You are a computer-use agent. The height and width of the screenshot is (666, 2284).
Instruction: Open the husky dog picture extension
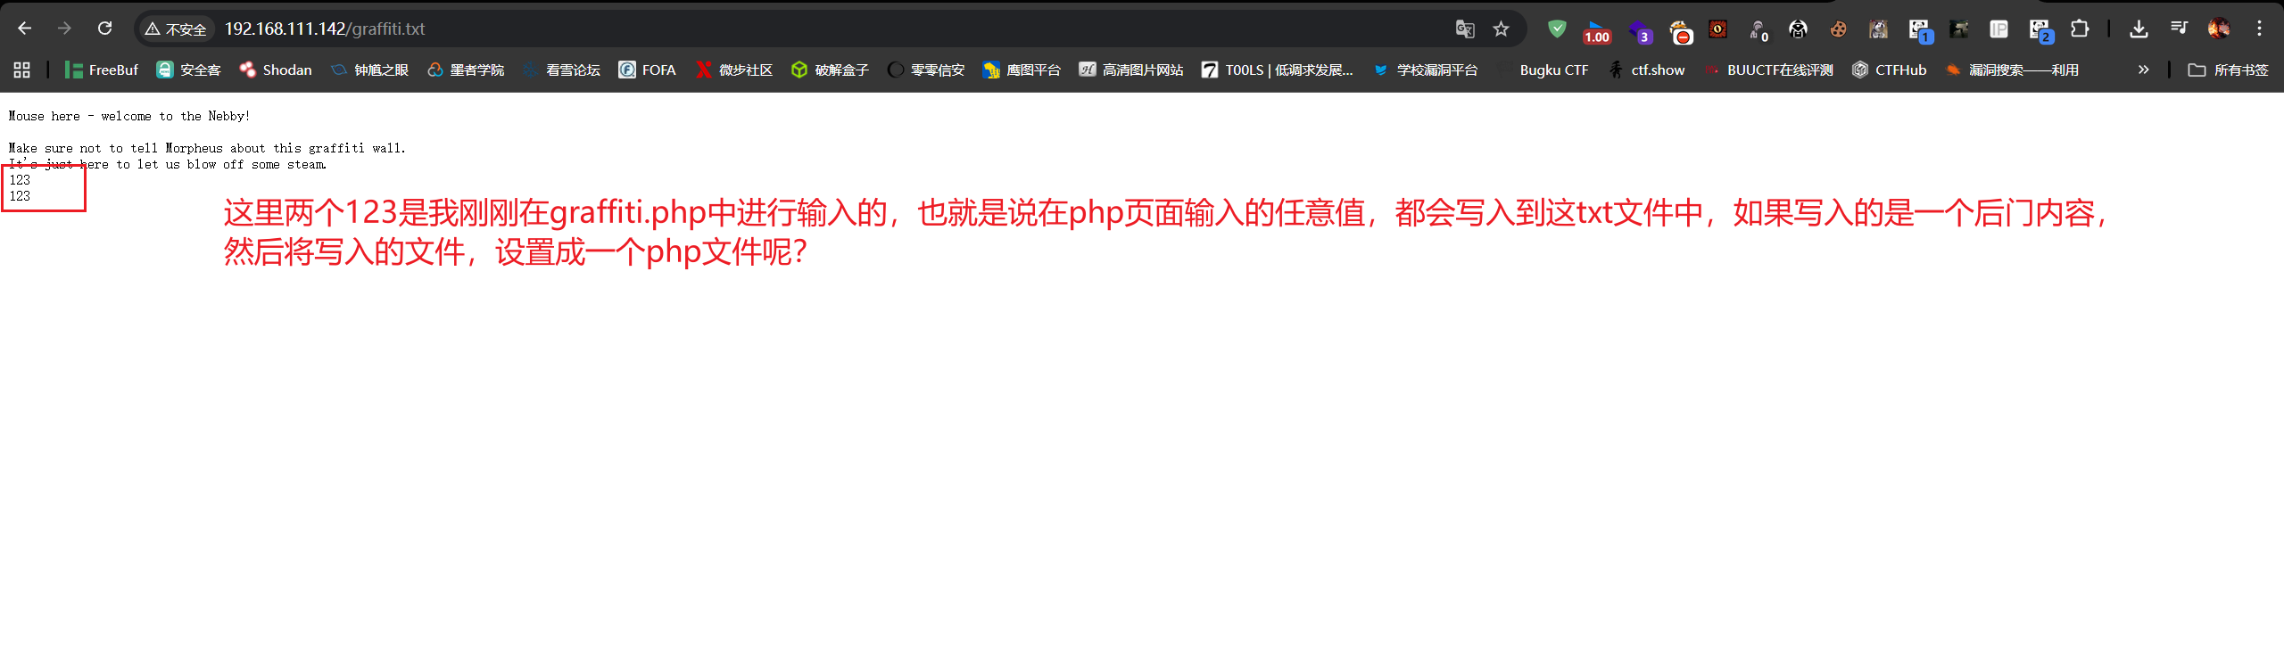coord(1878,29)
